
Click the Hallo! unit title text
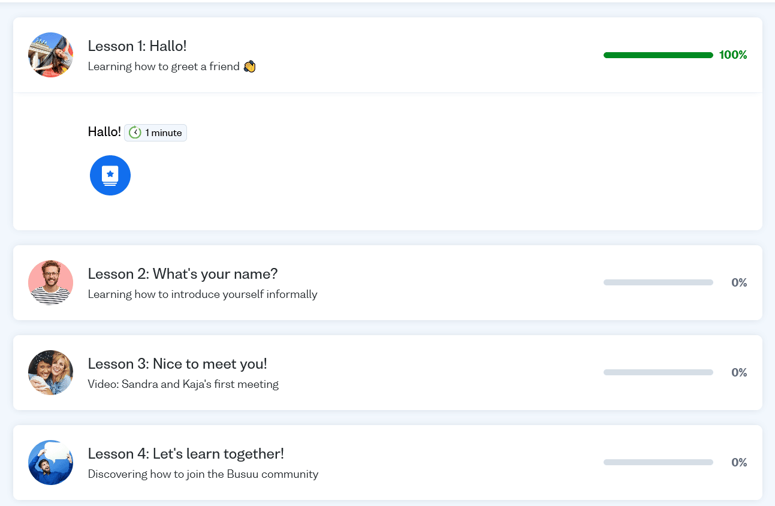pos(104,132)
